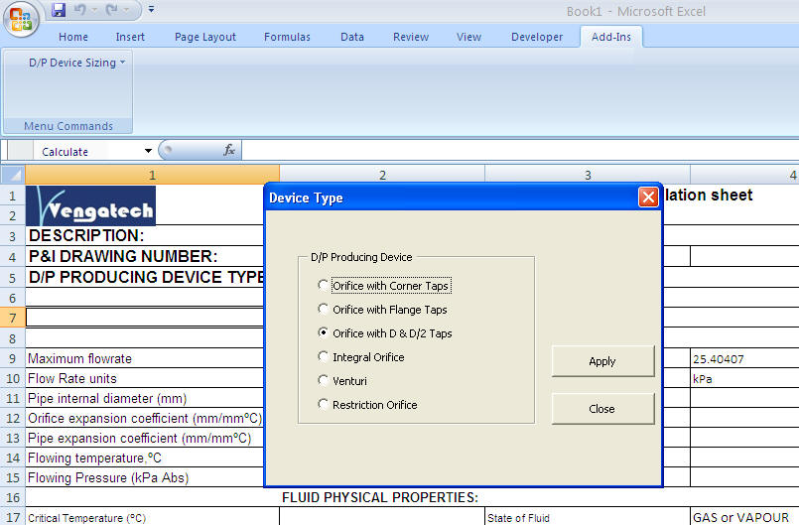Close the Device Type dialog with X
799x525 pixels.
pyautogui.click(x=648, y=197)
